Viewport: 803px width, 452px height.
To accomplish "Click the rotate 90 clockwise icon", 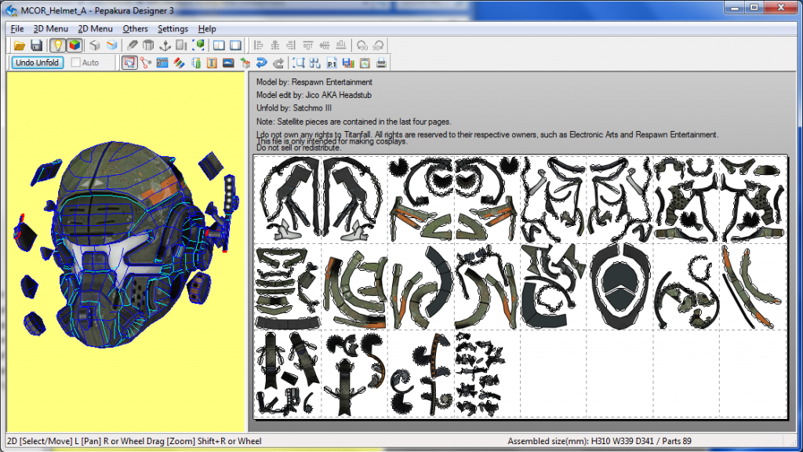I will point(379,46).
